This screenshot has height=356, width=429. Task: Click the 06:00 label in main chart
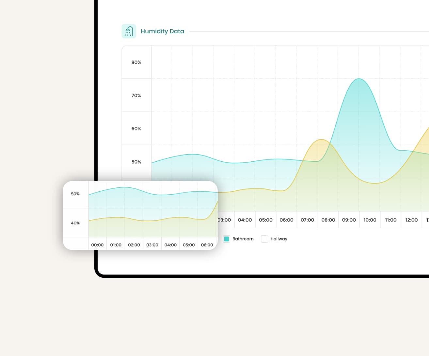286,220
